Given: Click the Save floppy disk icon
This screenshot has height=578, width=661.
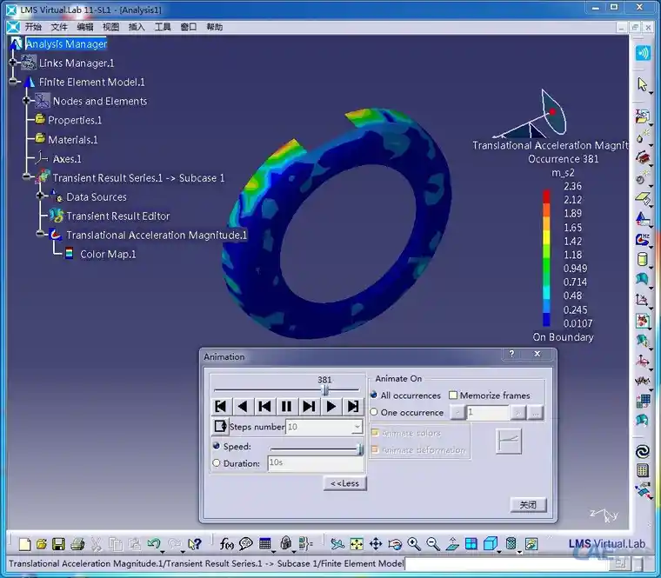Looking at the screenshot, I should click(58, 544).
